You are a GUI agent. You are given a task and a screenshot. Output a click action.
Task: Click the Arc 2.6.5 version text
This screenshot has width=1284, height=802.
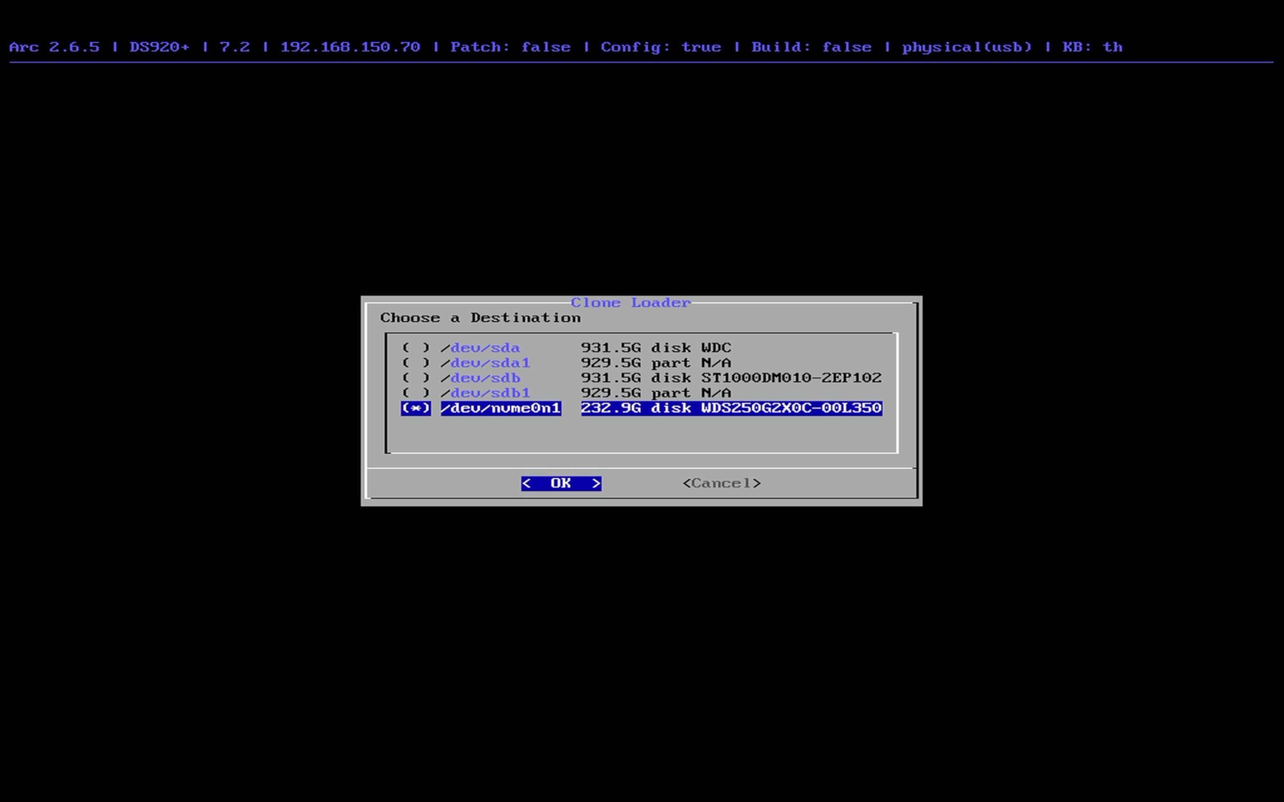point(54,47)
